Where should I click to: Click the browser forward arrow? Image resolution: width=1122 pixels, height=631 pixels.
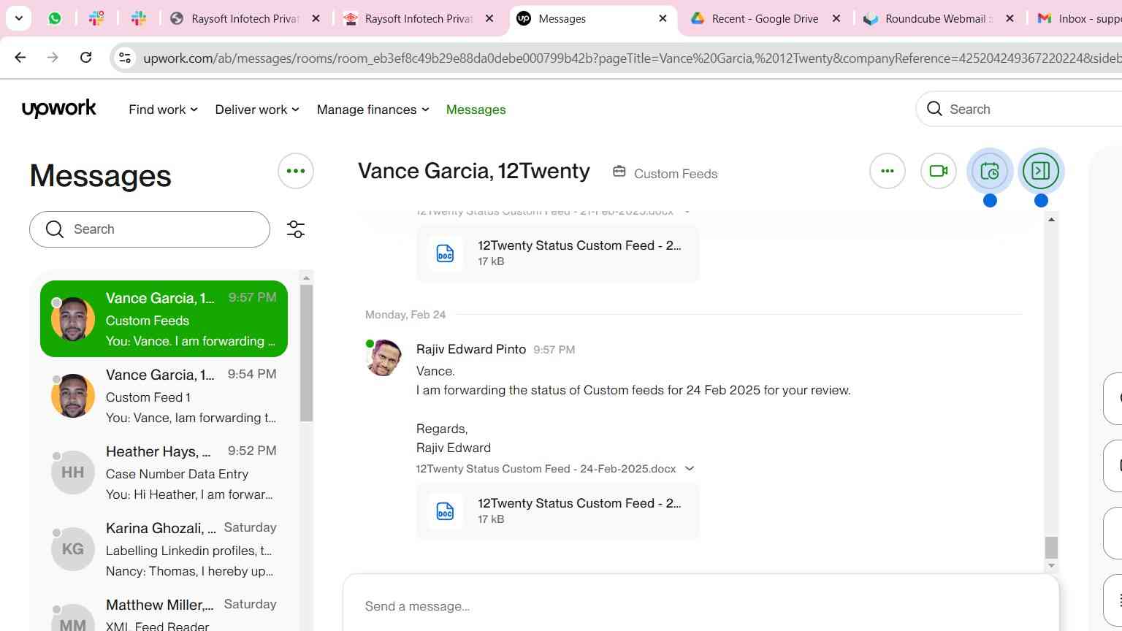[53, 57]
